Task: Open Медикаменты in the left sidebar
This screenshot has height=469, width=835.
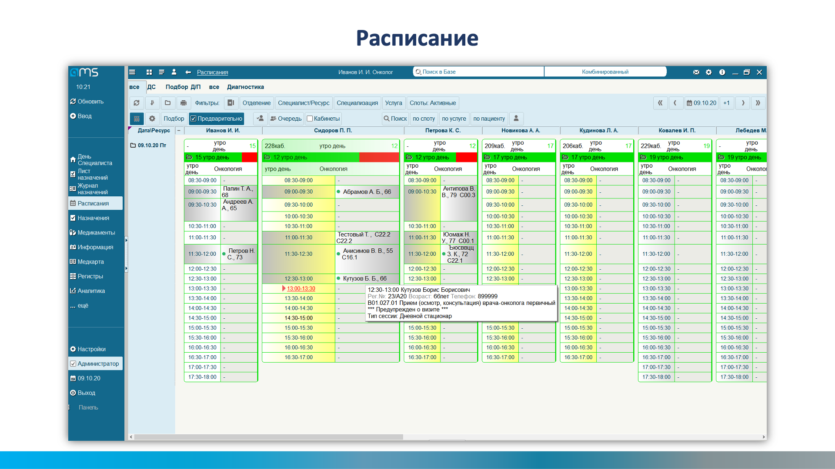Action: (x=96, y=232)
